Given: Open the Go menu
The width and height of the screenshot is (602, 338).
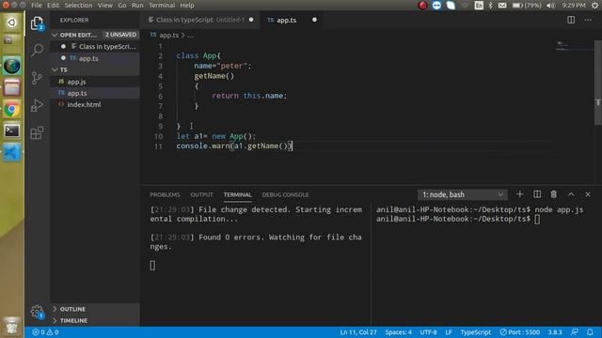Looking at the screenshot, I should tap(122, 6).
